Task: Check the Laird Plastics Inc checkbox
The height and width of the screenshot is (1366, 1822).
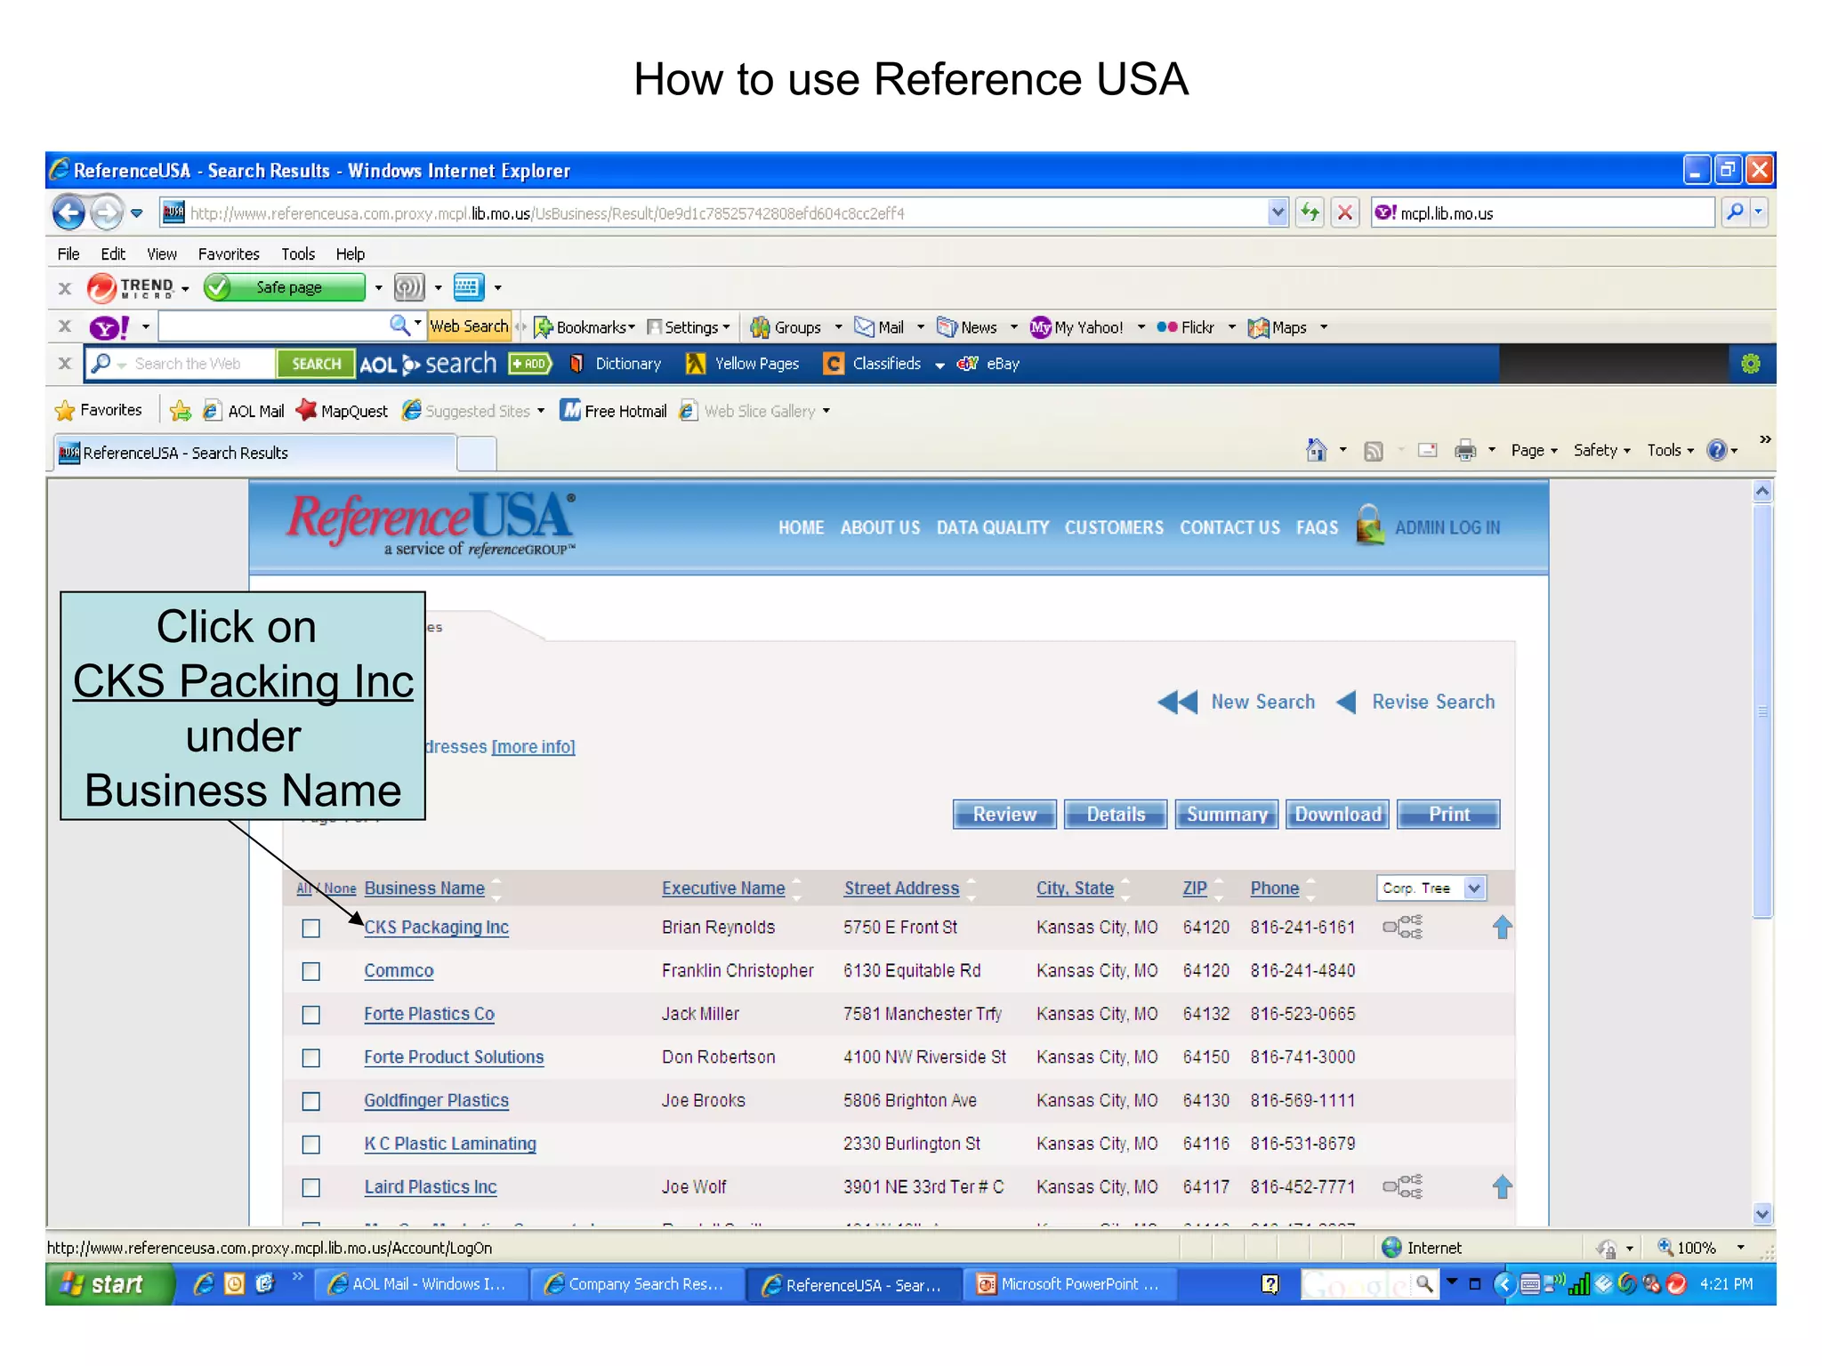Action: click(310, 1188)
